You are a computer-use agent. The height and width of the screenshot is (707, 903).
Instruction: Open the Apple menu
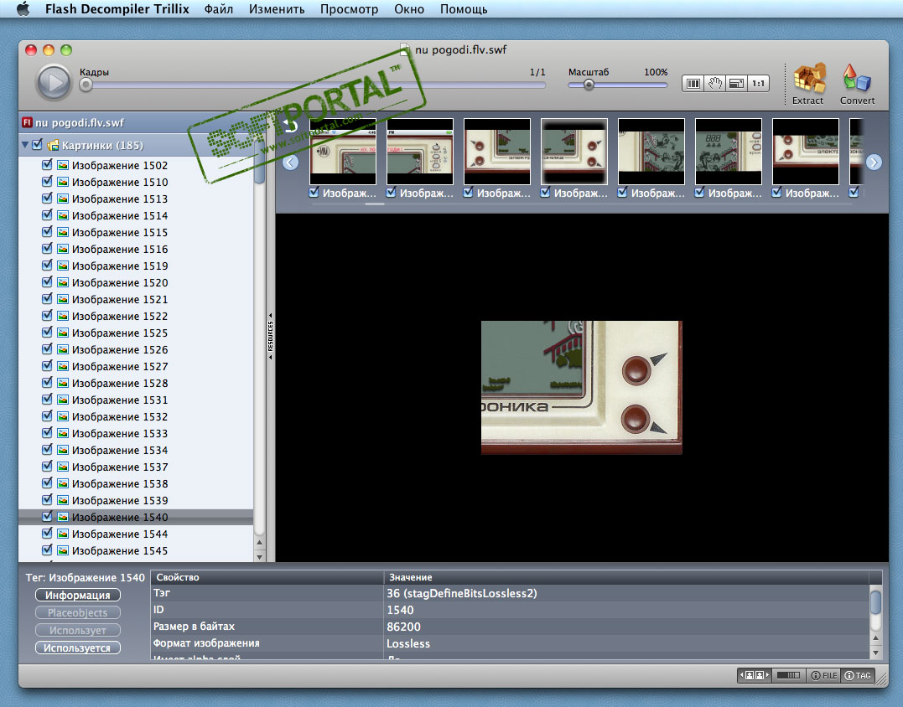click(x=23, y=8)
